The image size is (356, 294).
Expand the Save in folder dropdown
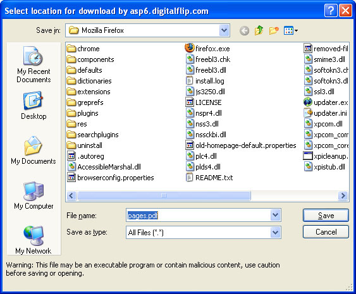pyautogui.click(x=224, y=30)
